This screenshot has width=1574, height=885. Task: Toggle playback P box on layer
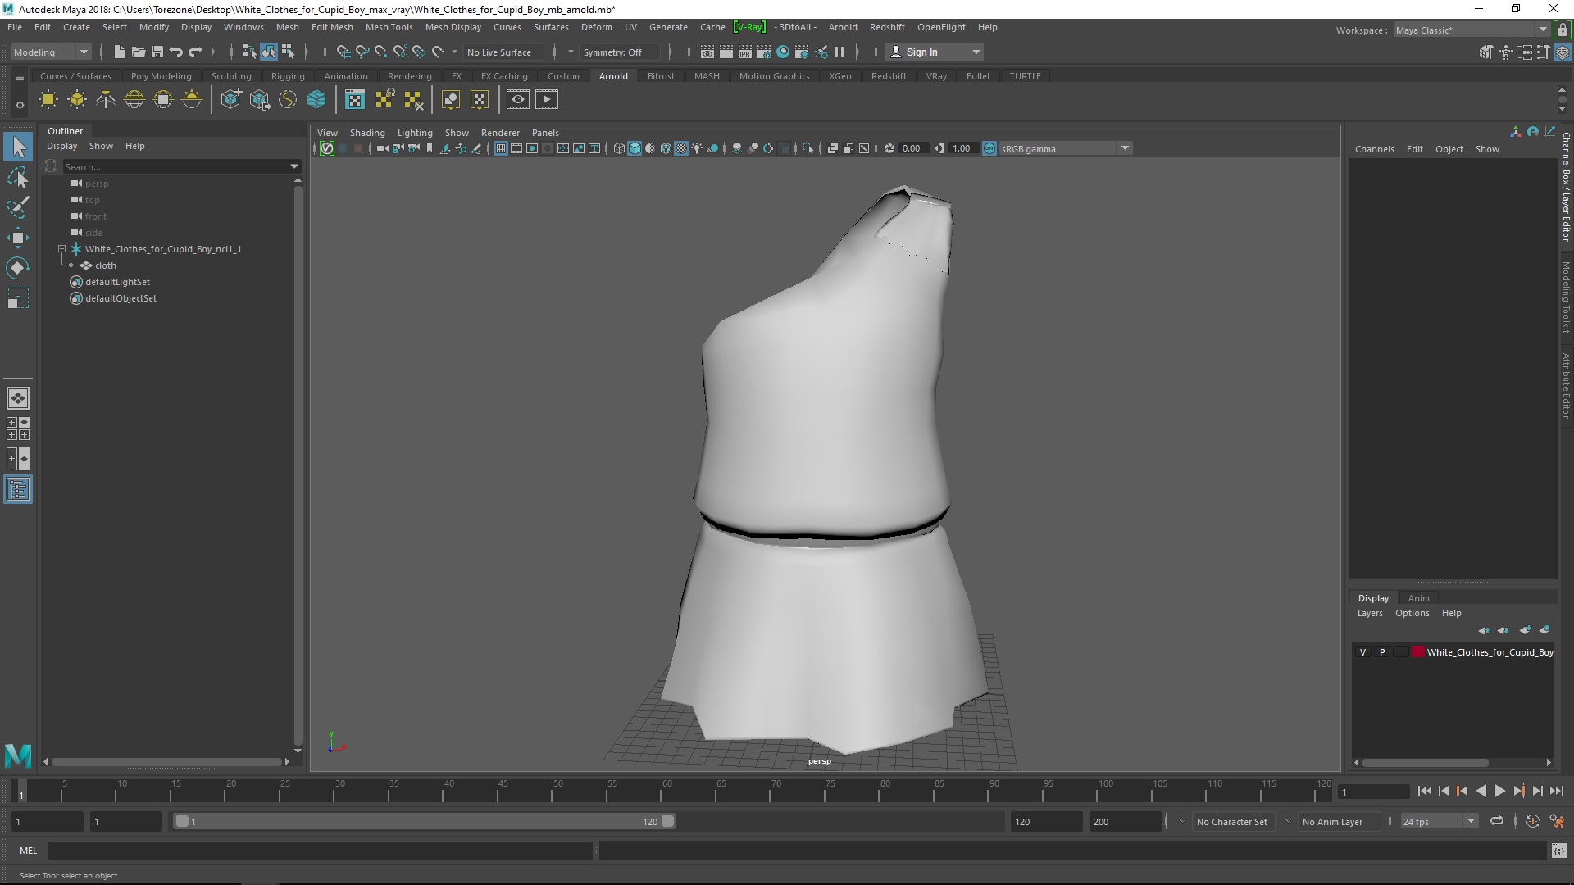pyautogui.click(x=1382, y=652)
